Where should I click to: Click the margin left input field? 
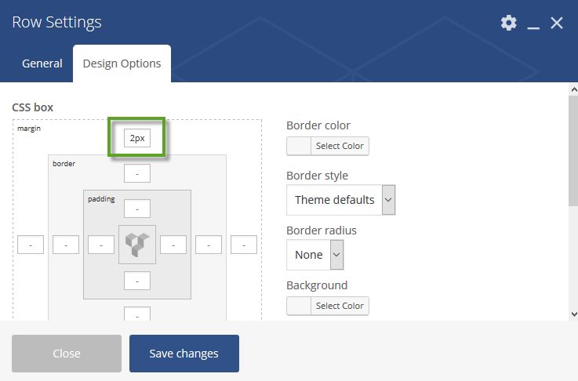click(x=31, y=245)
